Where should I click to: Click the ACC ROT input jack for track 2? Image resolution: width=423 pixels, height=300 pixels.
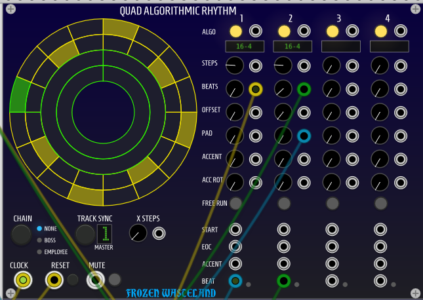304,183
